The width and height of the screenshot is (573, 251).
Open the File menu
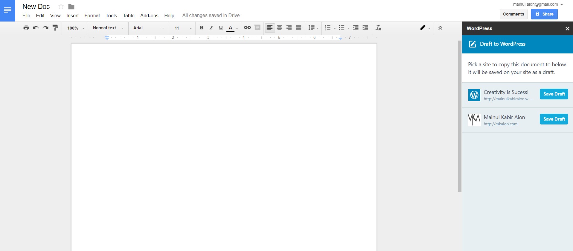[26, 16]
